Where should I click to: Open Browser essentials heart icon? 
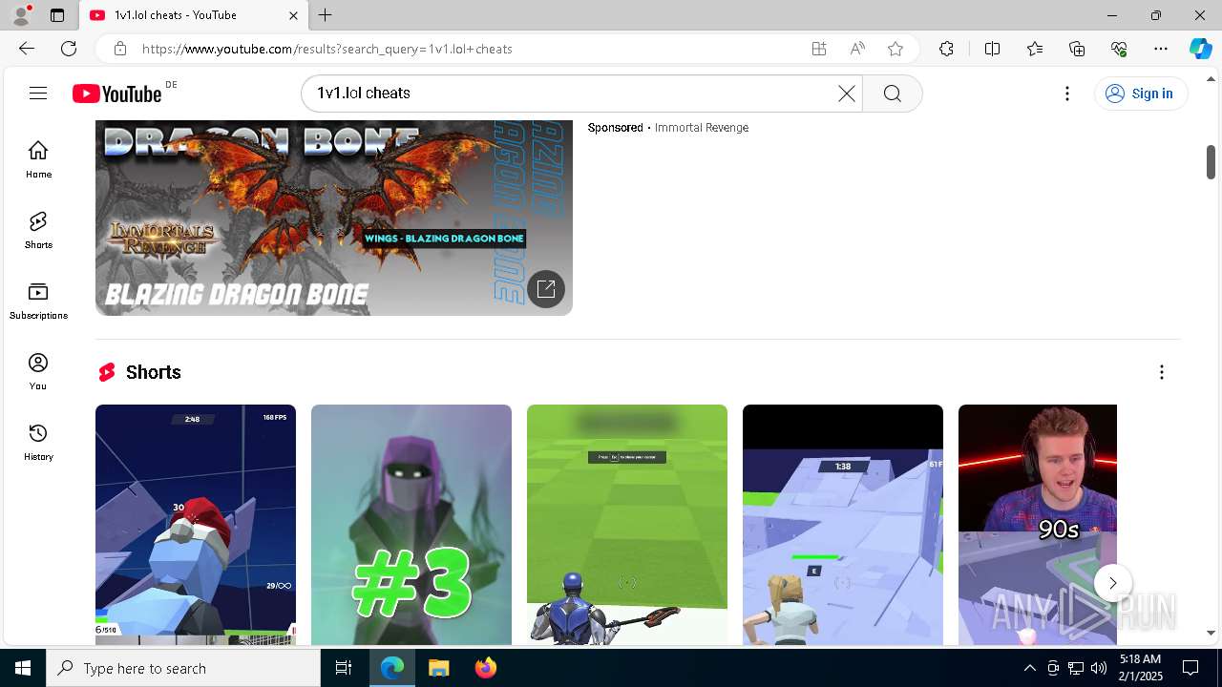point(1119,49)
